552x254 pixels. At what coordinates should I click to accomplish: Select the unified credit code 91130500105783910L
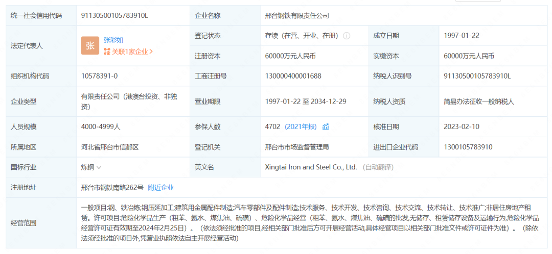click(114, 15)
